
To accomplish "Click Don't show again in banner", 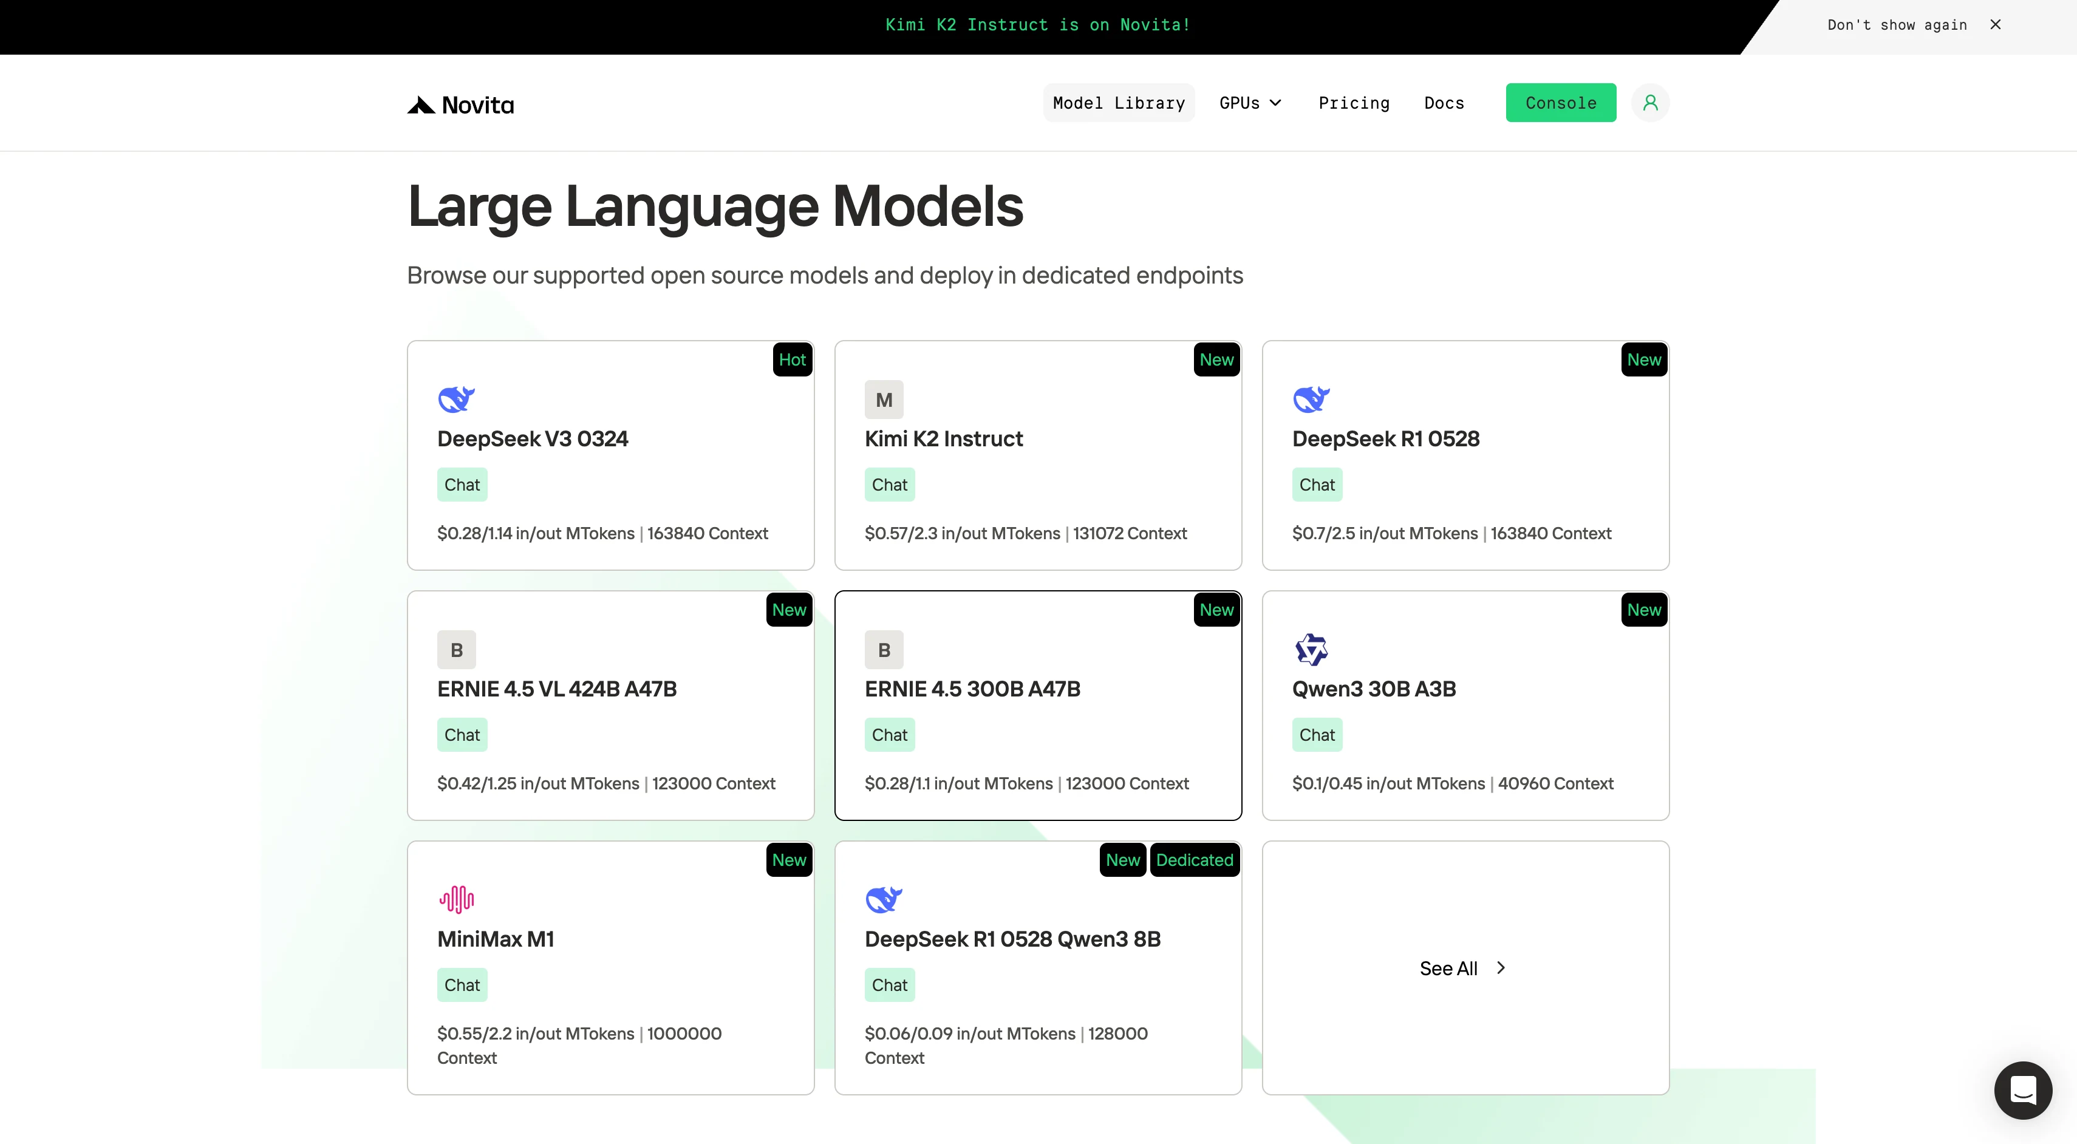I will [x=1897, y=25].
